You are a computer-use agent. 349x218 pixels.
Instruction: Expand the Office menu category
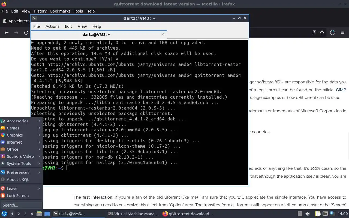(21, 149)
